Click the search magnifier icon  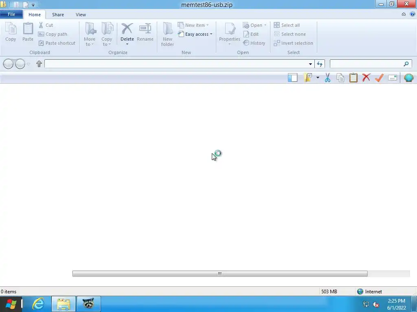(406, 64)
